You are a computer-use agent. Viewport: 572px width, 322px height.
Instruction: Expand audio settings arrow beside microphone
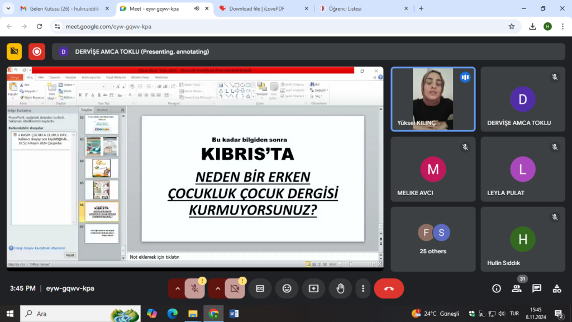click(178, 288)
